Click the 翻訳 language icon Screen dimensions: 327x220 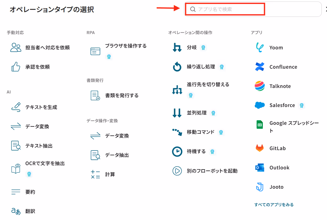(16, 211)
